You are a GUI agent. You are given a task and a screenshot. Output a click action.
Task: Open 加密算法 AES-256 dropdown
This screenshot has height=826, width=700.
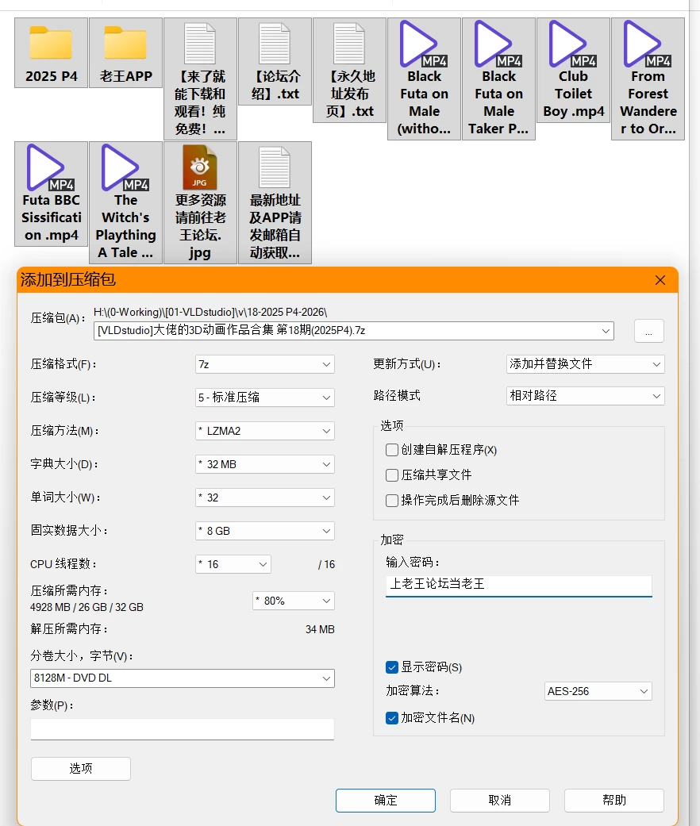tap(598, 691)
